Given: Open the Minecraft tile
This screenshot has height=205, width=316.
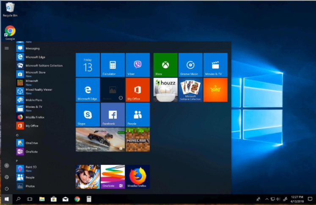Looking at the screenshot, I should [137, 140].
